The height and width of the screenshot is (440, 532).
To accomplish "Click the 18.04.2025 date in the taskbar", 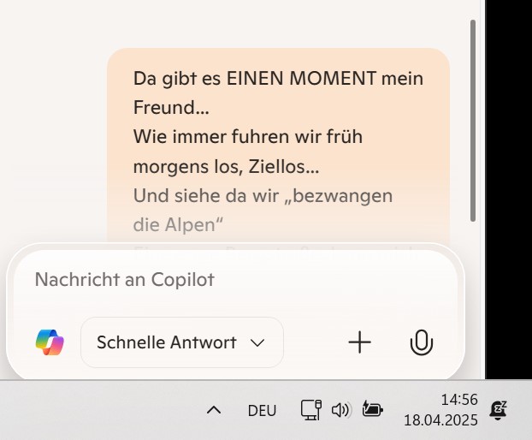I will click(440, 420).
